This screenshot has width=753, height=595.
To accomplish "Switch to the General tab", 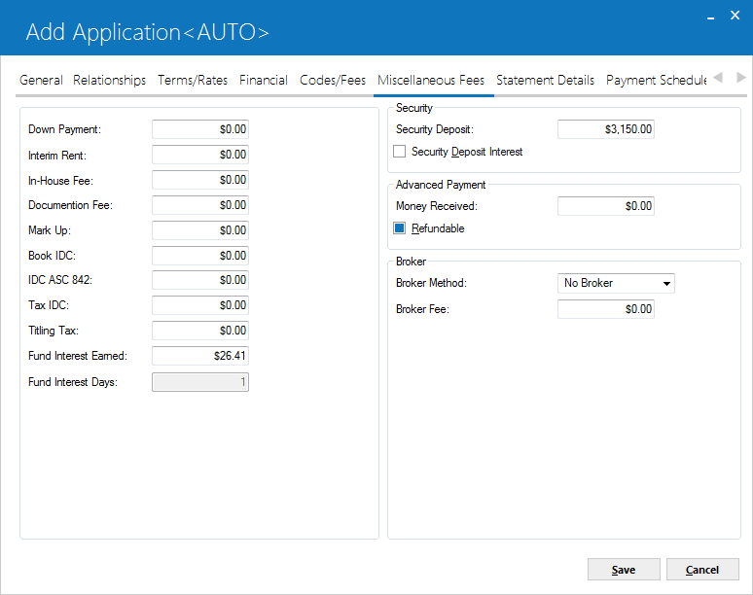I will [x=41, y=80].
